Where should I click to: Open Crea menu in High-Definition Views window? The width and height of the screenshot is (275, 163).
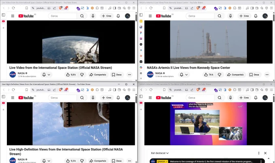point(106,98)
